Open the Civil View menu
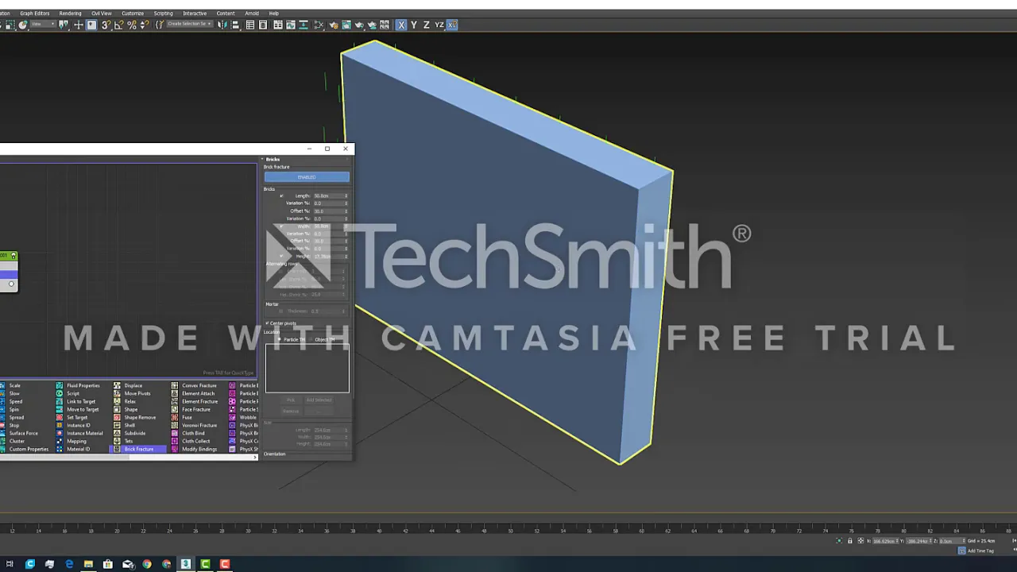The height and width of the screenshot is (572, 1017). tap(101, 14)
